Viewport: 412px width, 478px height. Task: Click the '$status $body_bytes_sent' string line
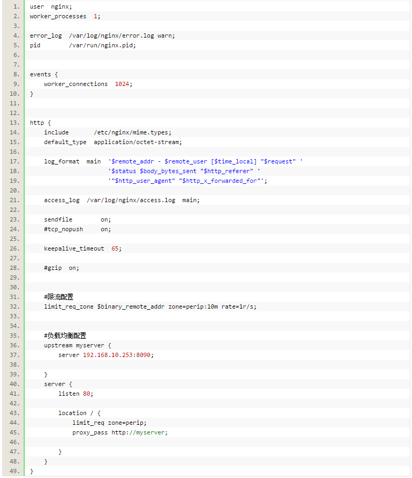184,172
